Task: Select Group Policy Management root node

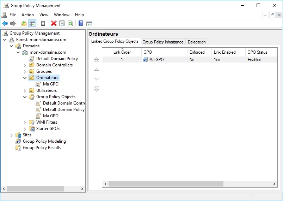Action: pos(35,33)
